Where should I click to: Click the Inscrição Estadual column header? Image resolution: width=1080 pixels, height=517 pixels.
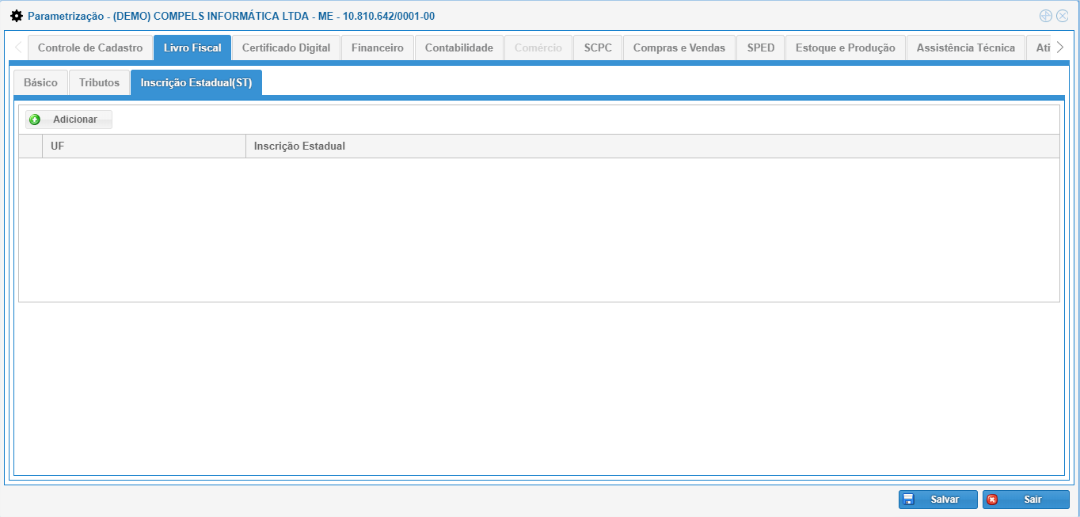tap(652, 146)
